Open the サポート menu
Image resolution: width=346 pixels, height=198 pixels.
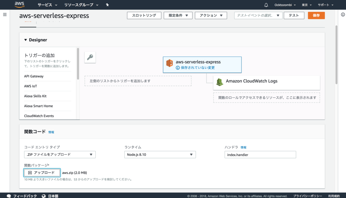pos(325,5)
